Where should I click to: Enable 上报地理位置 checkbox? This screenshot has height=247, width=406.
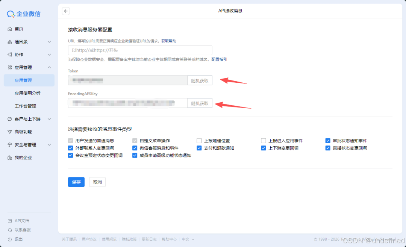(199, 141)
